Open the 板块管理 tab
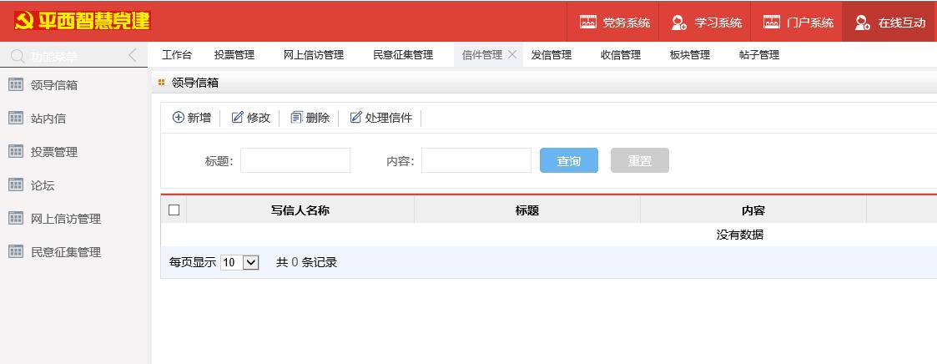The width and height of the screenshot is (937, 364). tap(690, 55)
